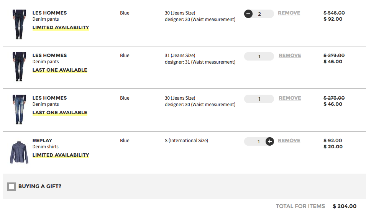
Task: Click Limited Availability label under Replay shirt
Action: pos(61,155)
